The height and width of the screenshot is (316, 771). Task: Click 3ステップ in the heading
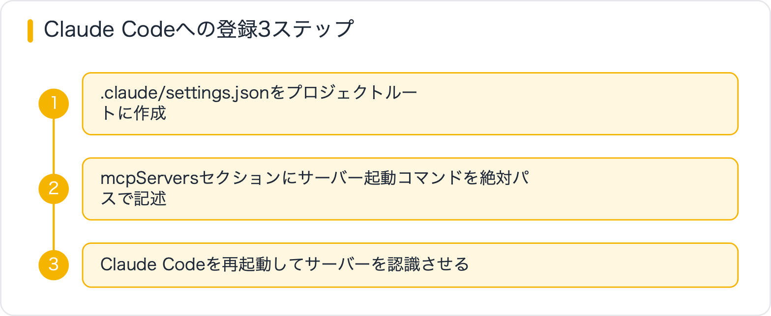click(306, 30)
